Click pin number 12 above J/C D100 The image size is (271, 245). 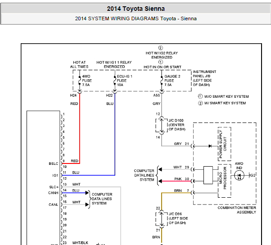pyautogui.click(x=158, y=114)
